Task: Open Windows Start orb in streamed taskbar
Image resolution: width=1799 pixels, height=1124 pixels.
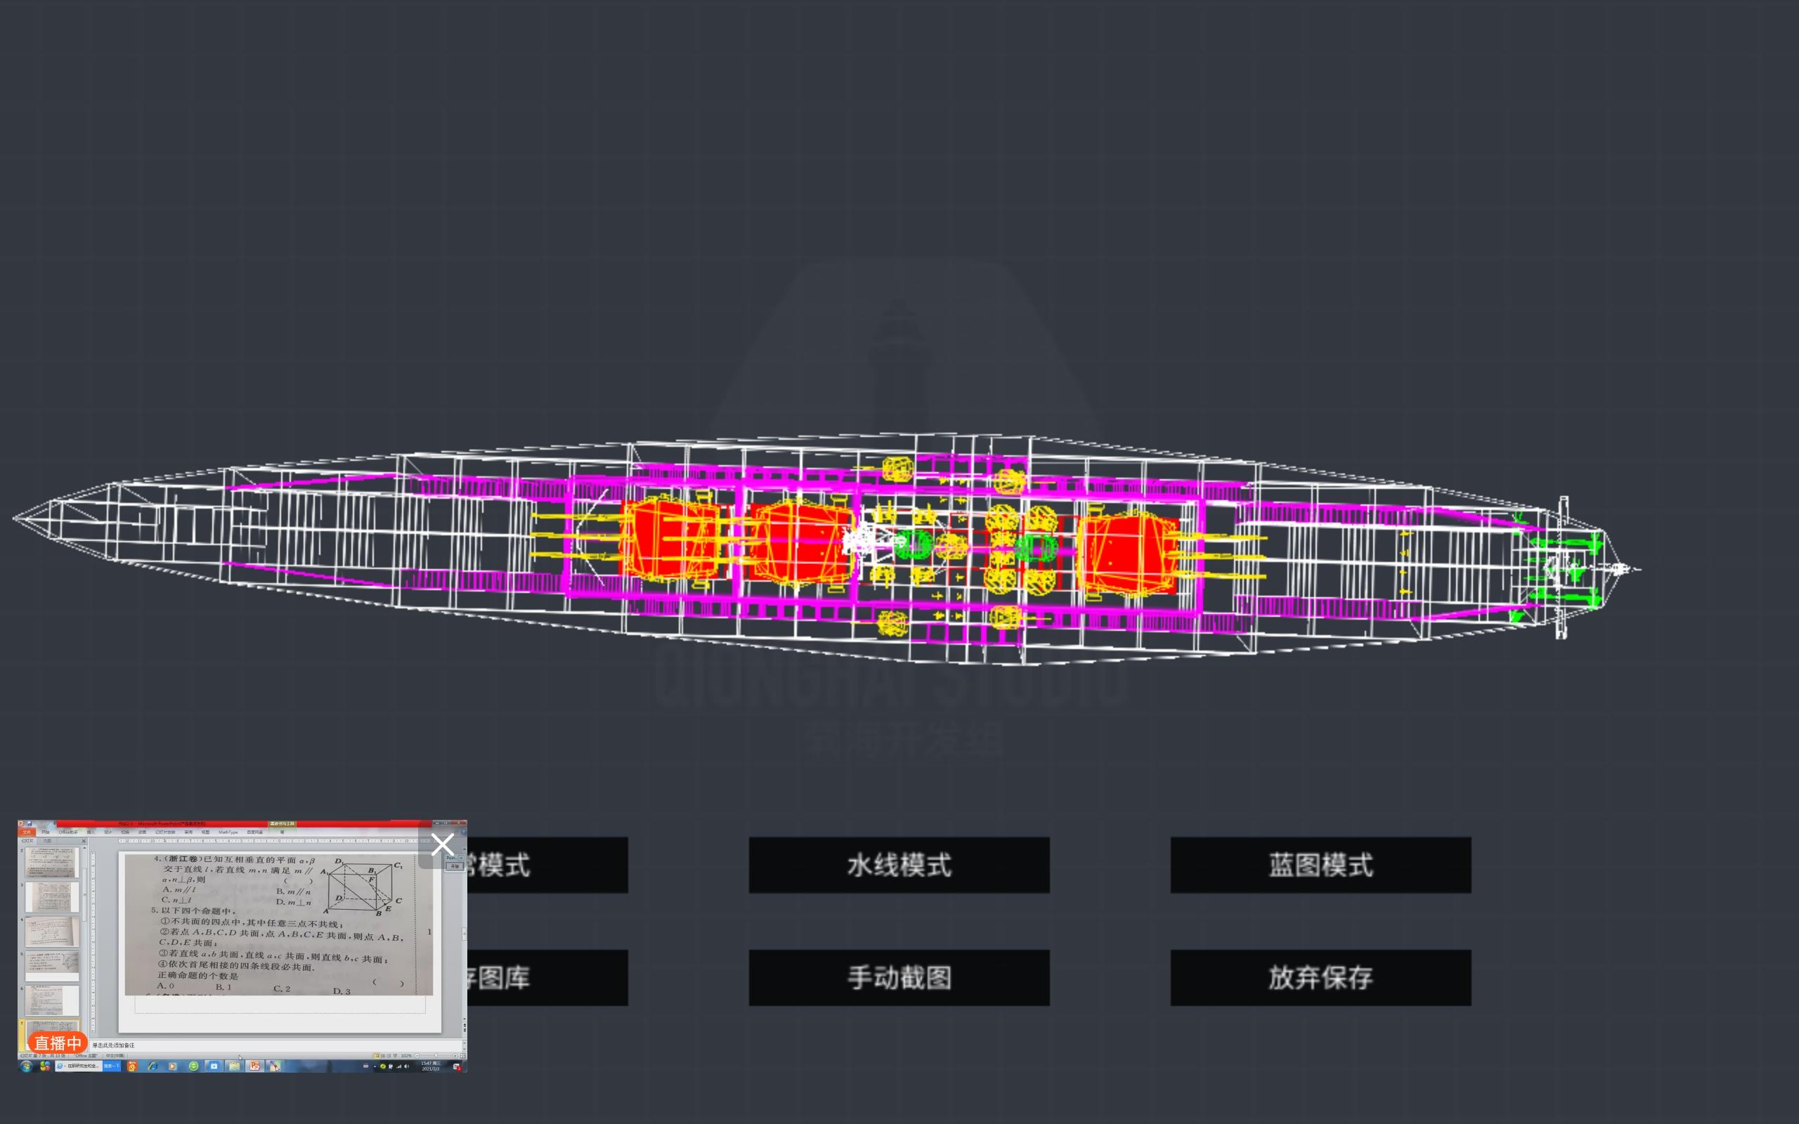Action: 26,1066
